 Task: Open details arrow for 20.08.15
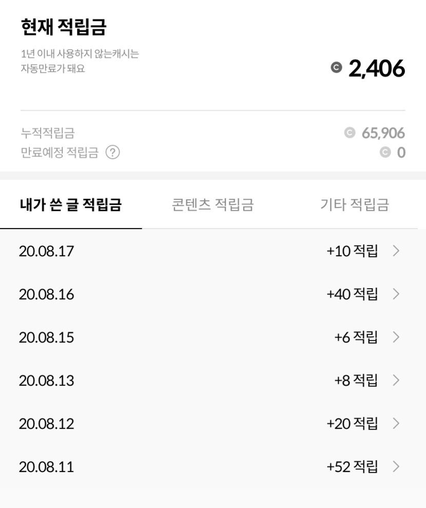point(396,337)
